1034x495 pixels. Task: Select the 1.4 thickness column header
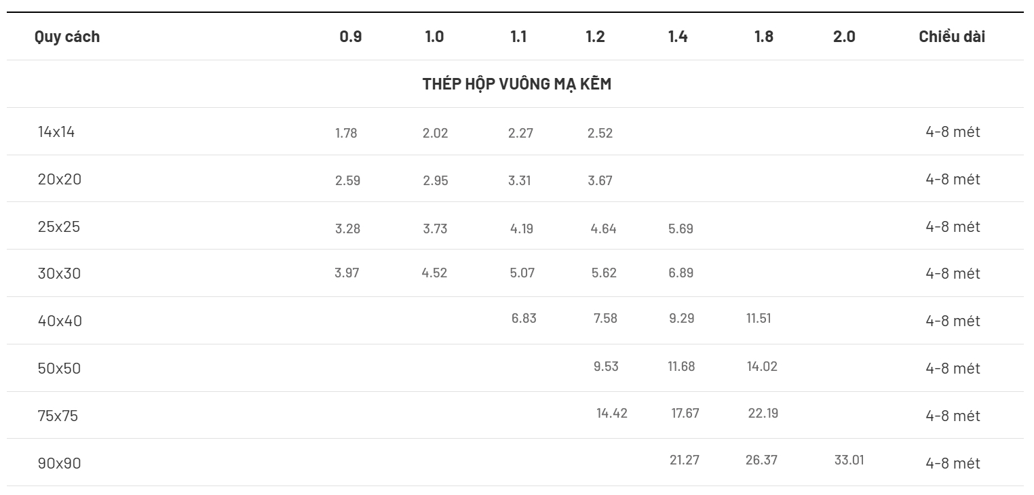click(677, 37)
